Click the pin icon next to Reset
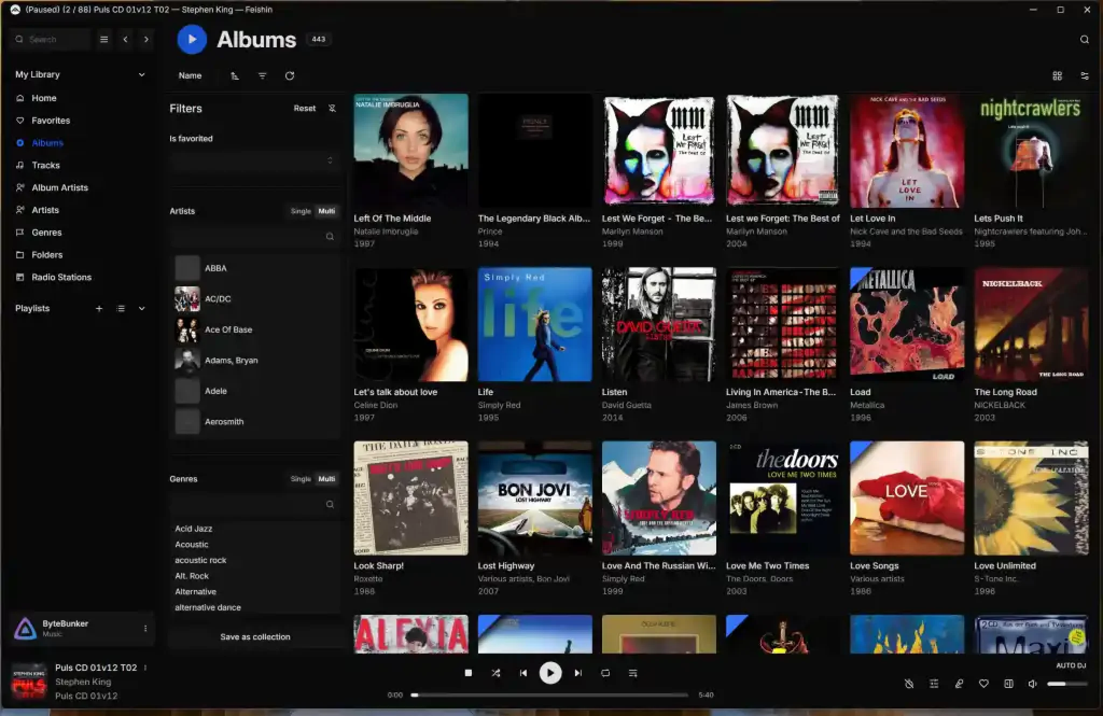Screen dimensions: 1103x716 (332, 108)
